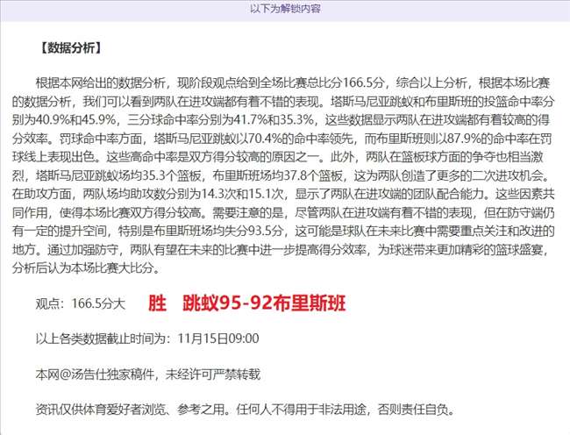Click the red 胜 跳蚁95-92布里斯班 prediction
This screenshot has width=570, height=435.
pyautogui.click(x=246, y=303)
